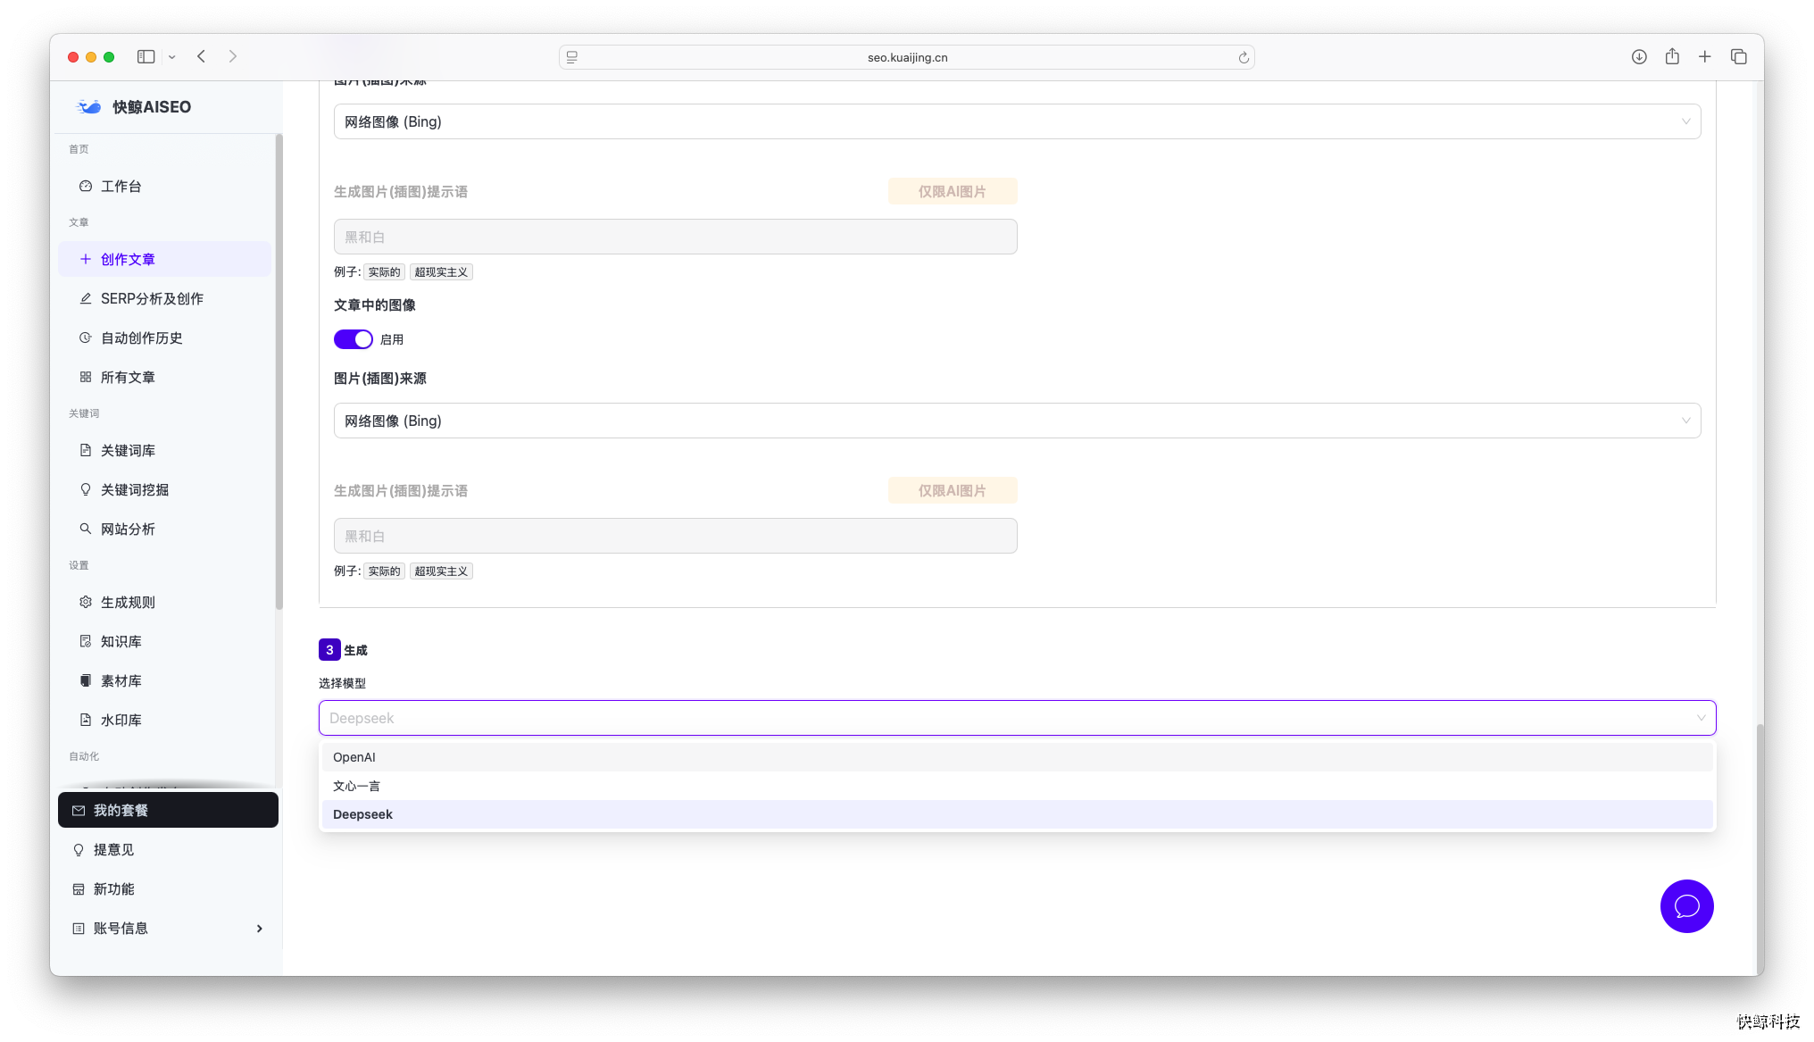Image resolution: width=1814 pixels, height=1042 pixels.
Task: Open the lower 图片(插图)来源 dropdown
Action: [1017, 421]
